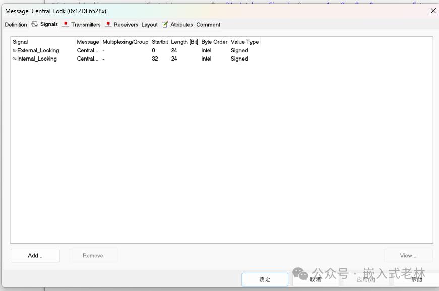
Task: Click the 取消 cancel button
Action: pos(316,279)
